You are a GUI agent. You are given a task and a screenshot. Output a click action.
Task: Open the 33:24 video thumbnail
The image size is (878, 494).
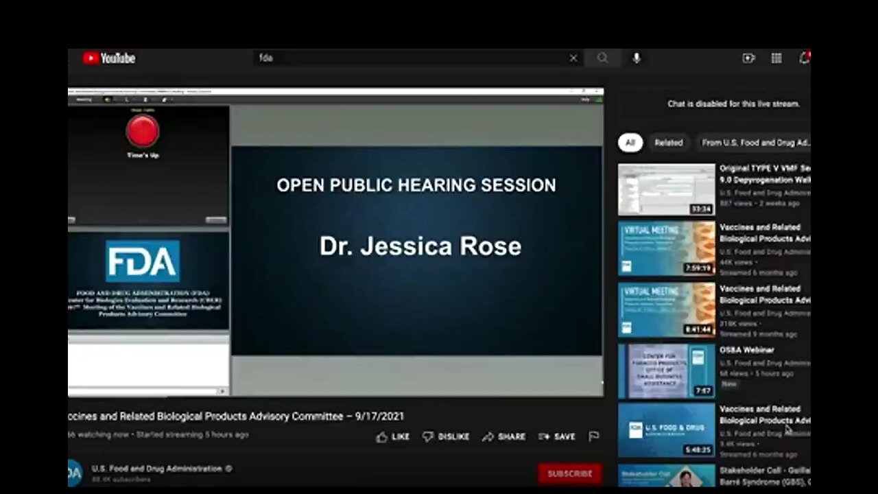pyautogui.click(x=666, y=189)
